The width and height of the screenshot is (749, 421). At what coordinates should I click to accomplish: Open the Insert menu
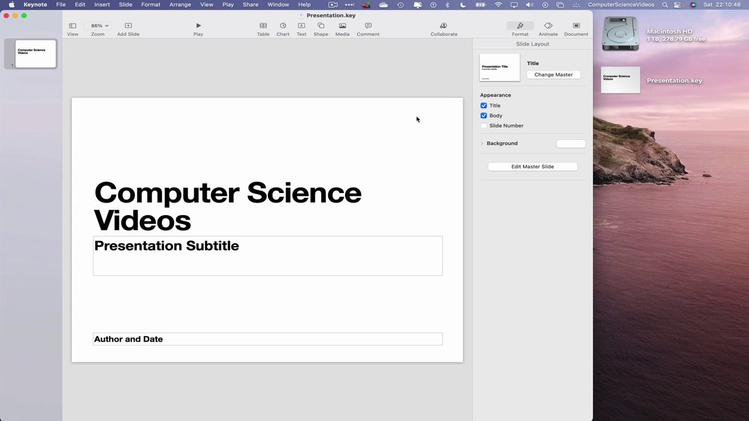coord(102,5)
